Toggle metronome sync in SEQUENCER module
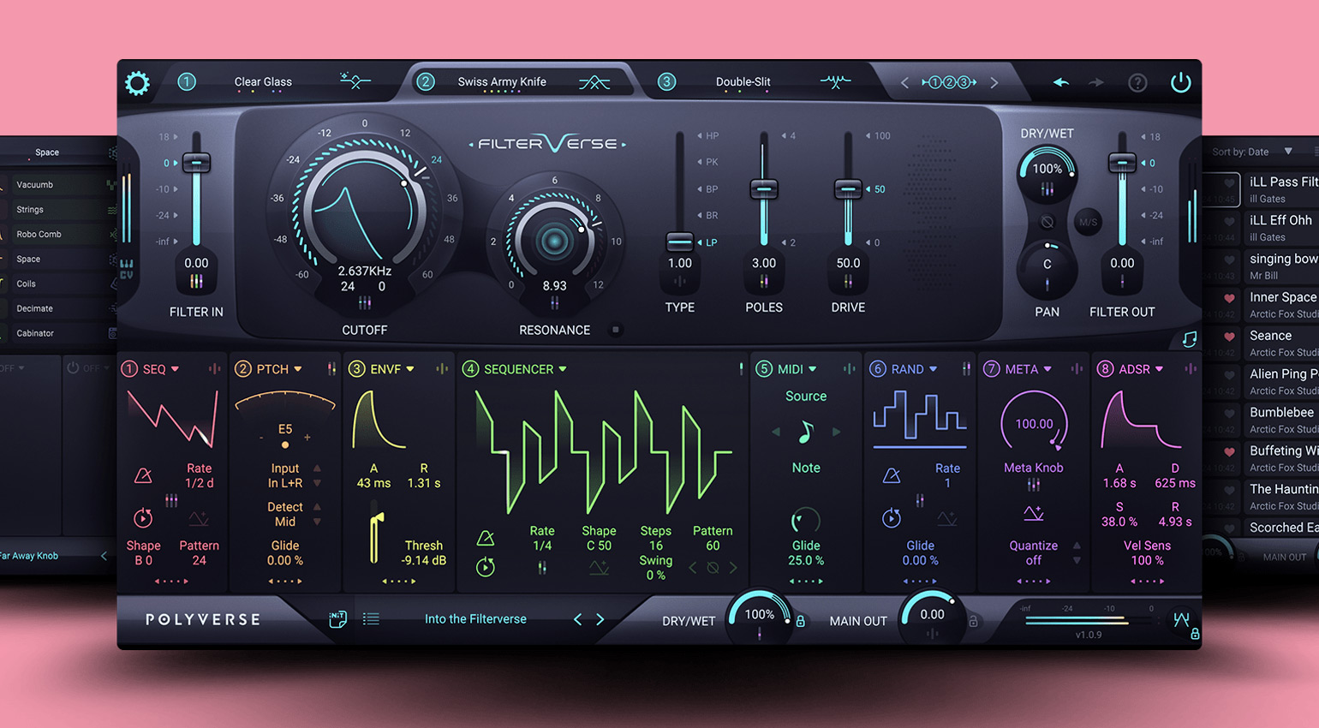 coord(486,538)
